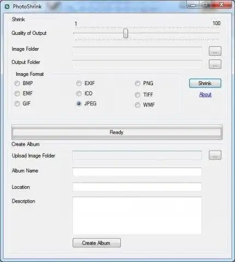Screen dimensions: 235x262
Task: Click the Shrink button
Action: click(x=205, y=84)
